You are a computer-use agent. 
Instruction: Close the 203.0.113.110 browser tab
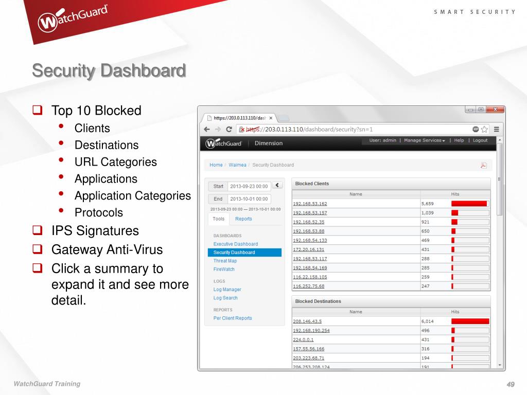click(271, 118)
